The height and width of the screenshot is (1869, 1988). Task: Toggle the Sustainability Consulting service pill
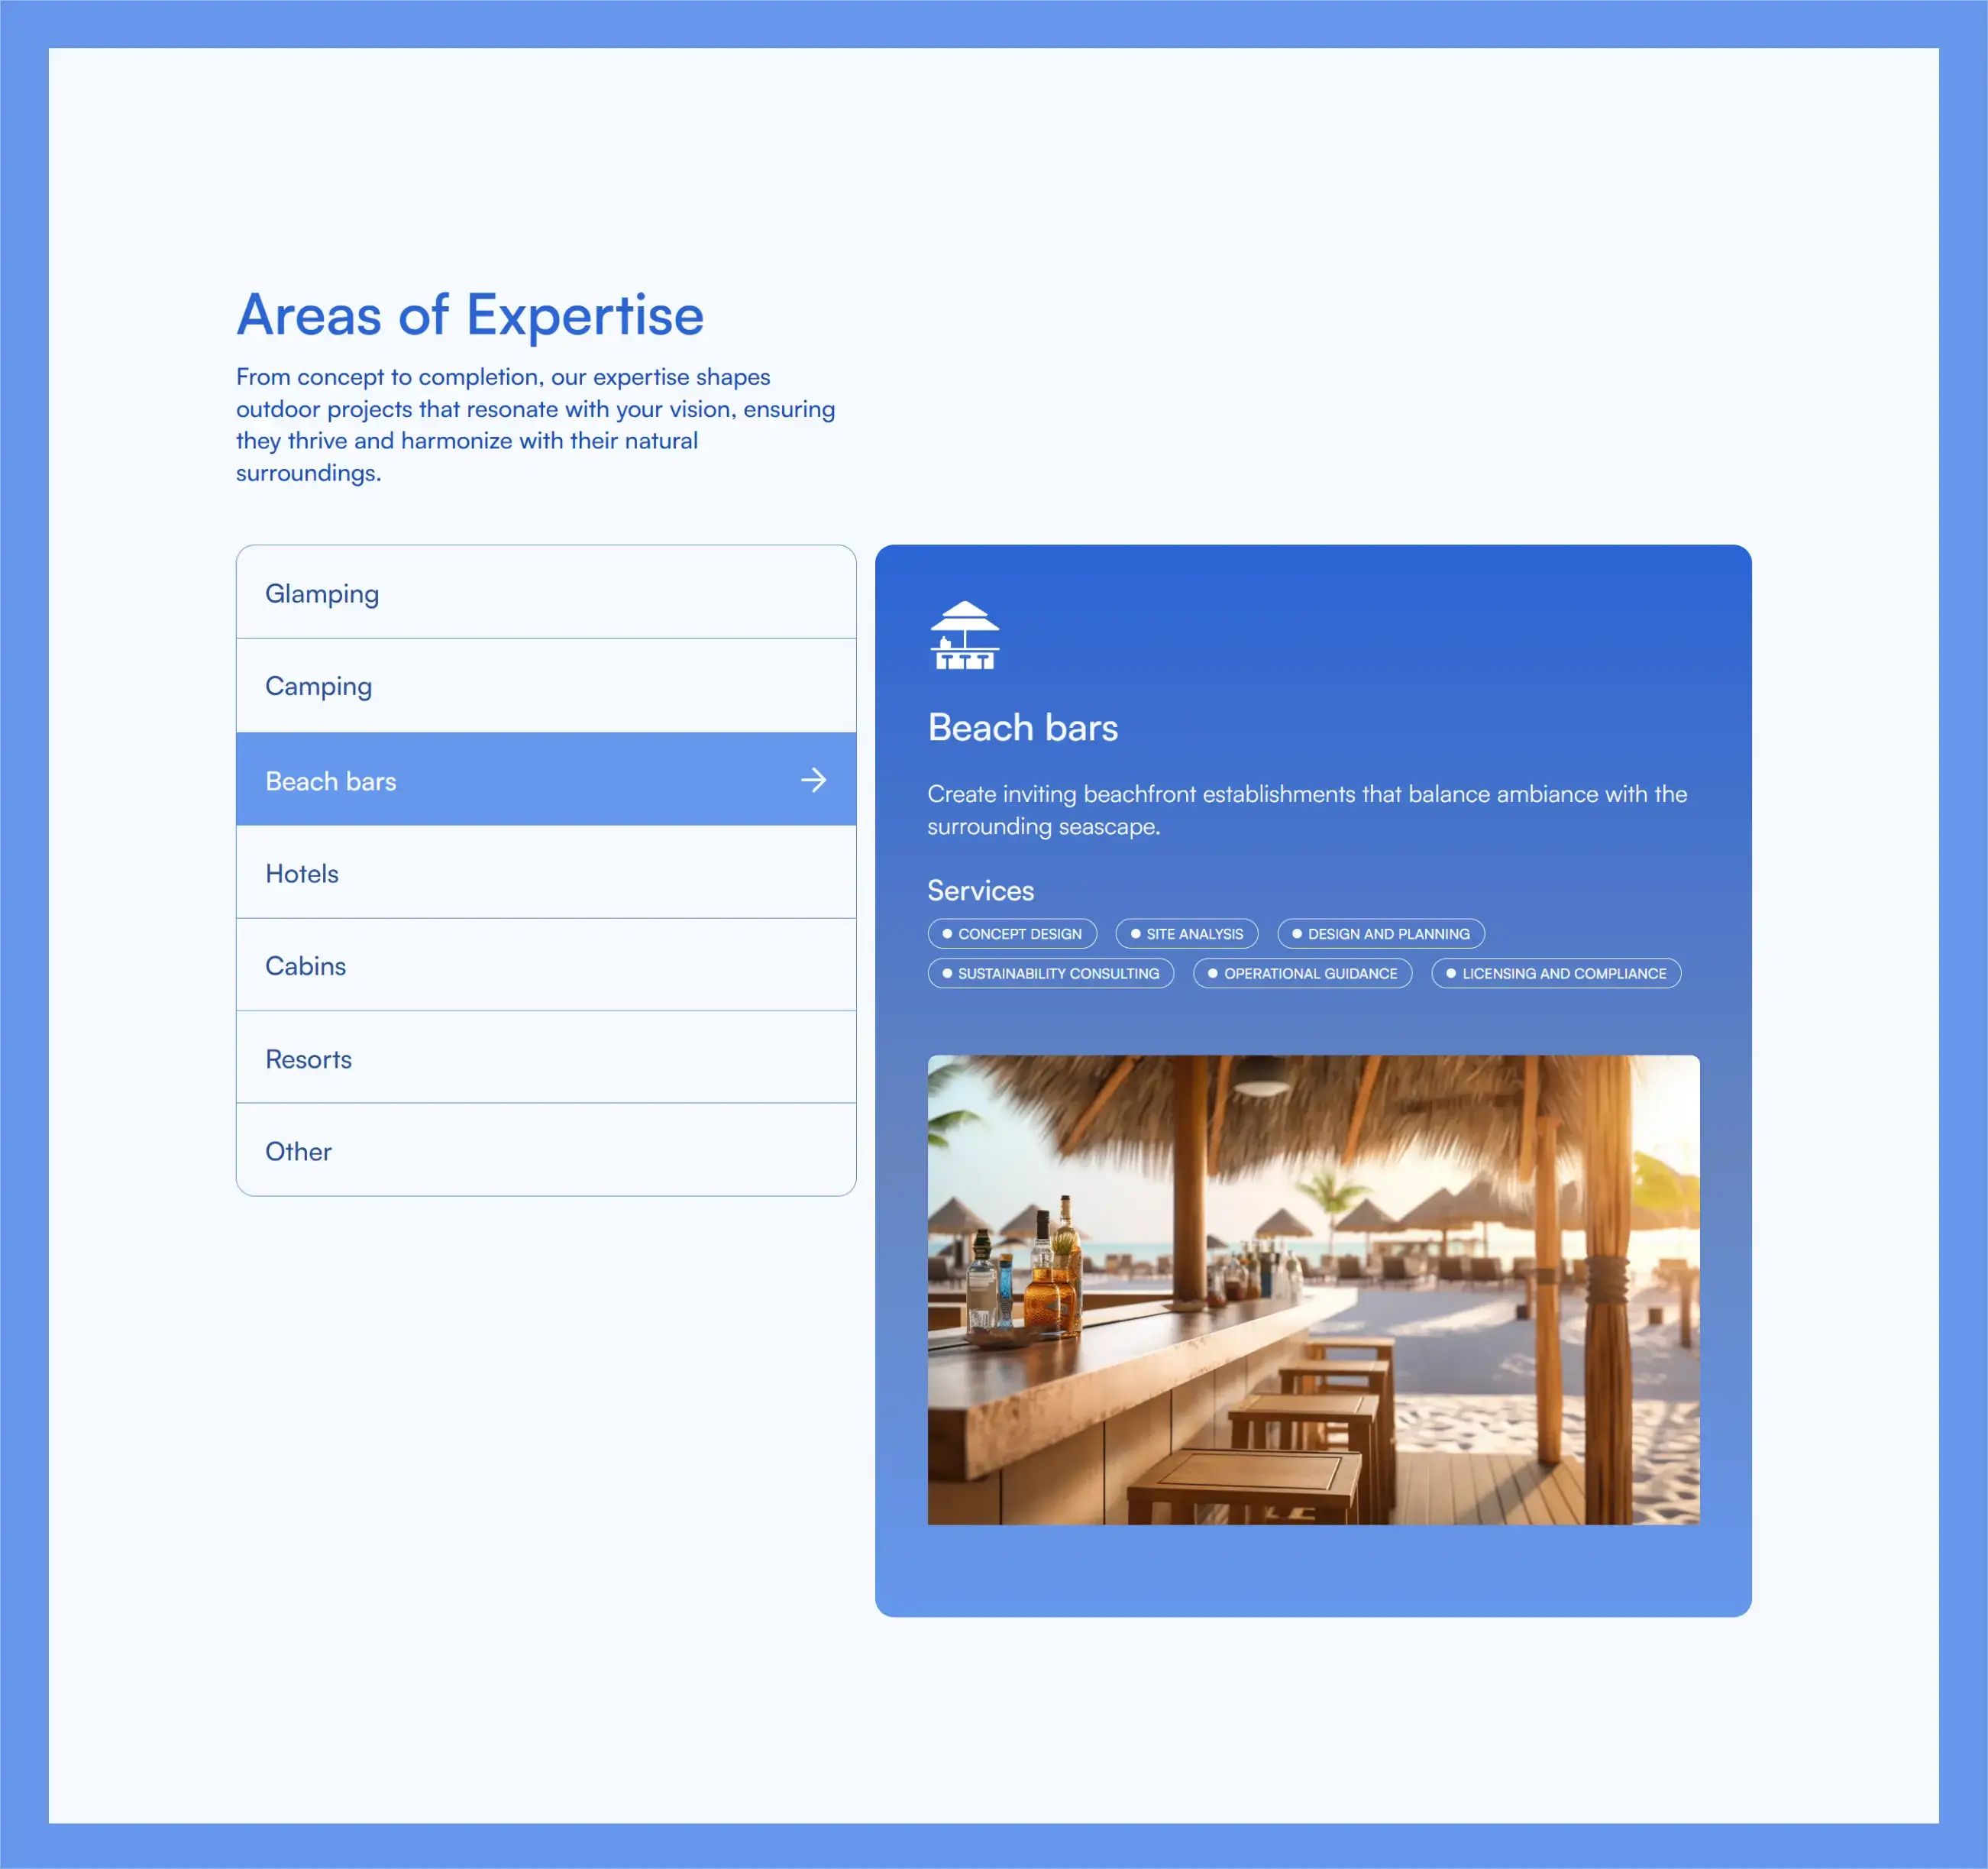tap(1050, 973)
